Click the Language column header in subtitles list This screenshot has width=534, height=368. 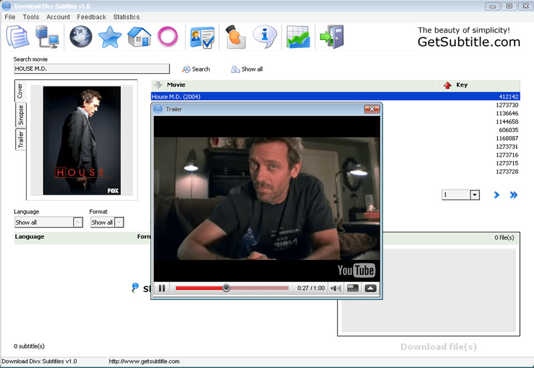pos(29,237)
